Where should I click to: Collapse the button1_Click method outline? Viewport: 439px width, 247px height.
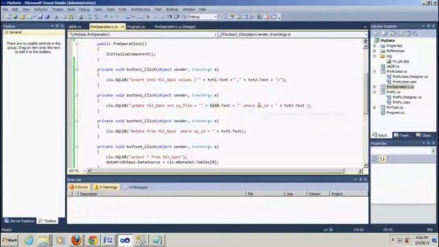click(x=77, y=69)
